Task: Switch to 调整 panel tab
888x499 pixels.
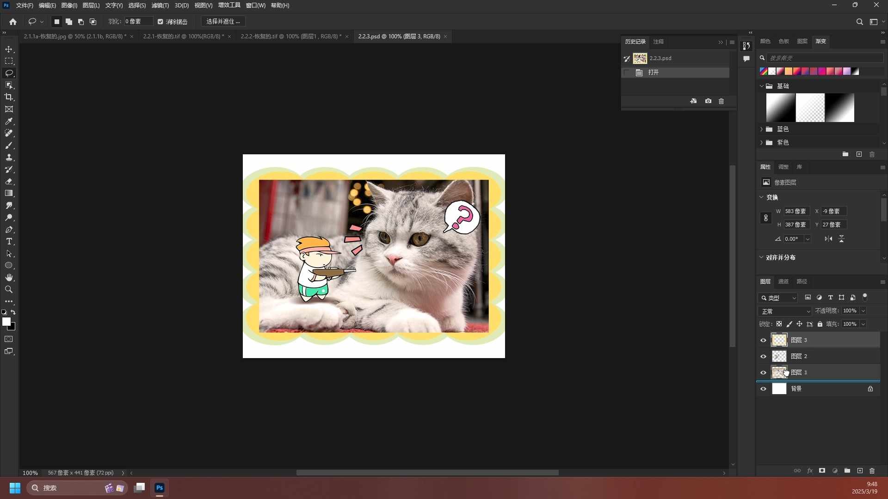Action: click(783, 167)
